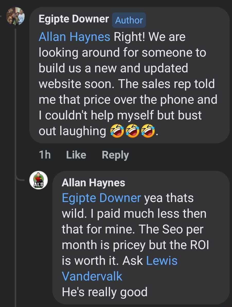Click the word "ROI" in Allan's reply

199,245
